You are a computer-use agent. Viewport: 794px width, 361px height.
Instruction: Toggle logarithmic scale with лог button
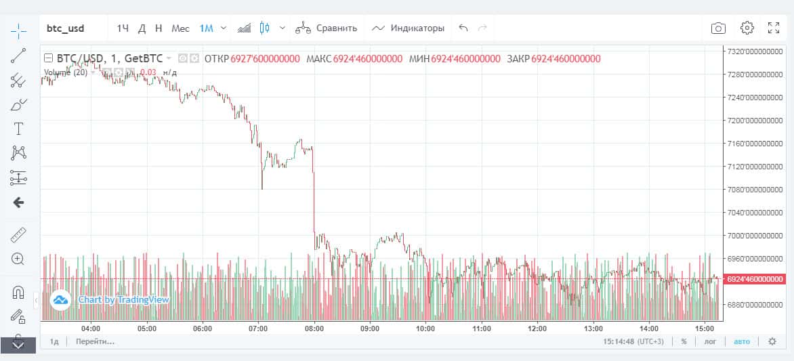[x=710, y=341]
